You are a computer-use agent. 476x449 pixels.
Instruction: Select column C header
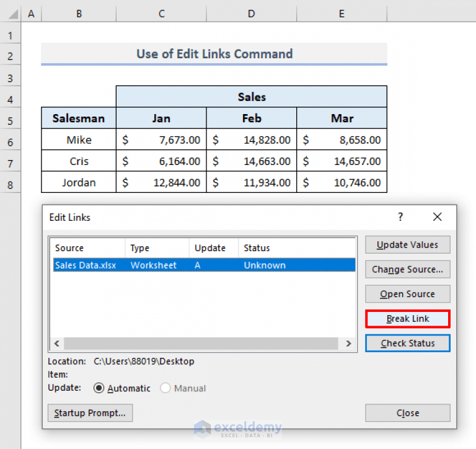point(162,14)
